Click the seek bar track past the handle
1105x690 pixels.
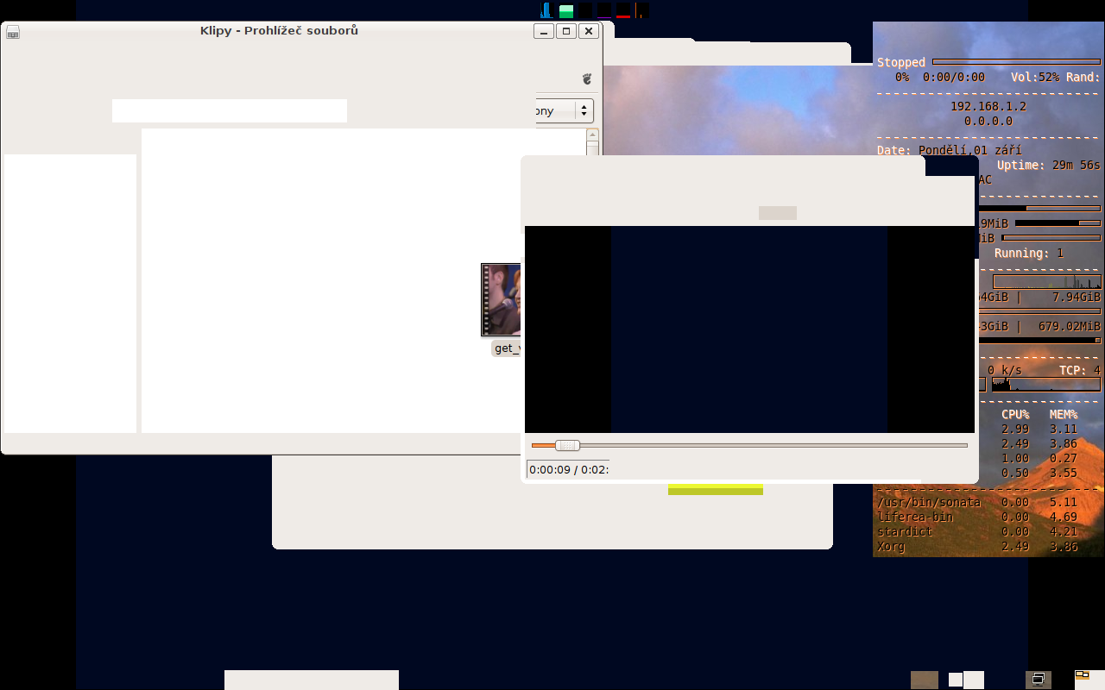(x=773, y=445)
